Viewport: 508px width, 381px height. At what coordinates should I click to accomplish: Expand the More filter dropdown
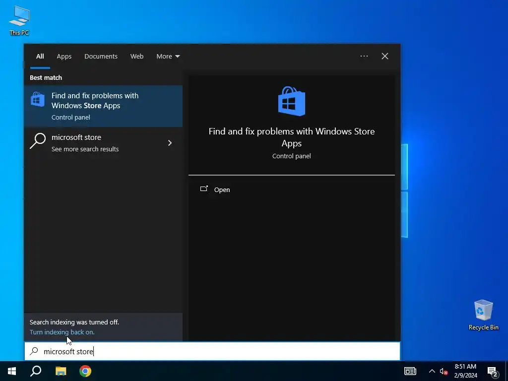(x=168, y=57)
